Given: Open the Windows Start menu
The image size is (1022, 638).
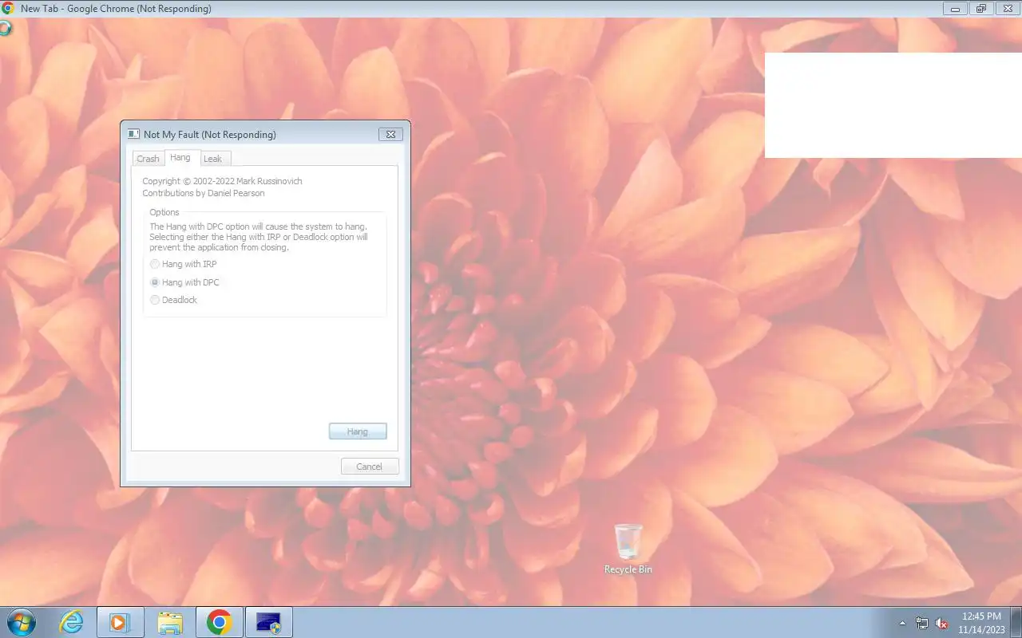Looking at the screenshot, I should [21, 622].
